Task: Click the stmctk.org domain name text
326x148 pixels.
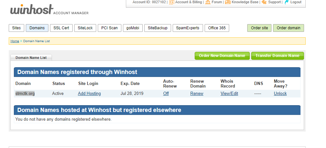Action: coord(25,94)
